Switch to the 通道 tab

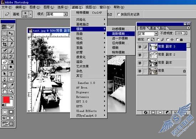point(153,28)
